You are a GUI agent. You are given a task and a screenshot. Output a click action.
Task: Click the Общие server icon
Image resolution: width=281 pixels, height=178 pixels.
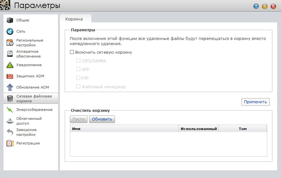(10, 20)
